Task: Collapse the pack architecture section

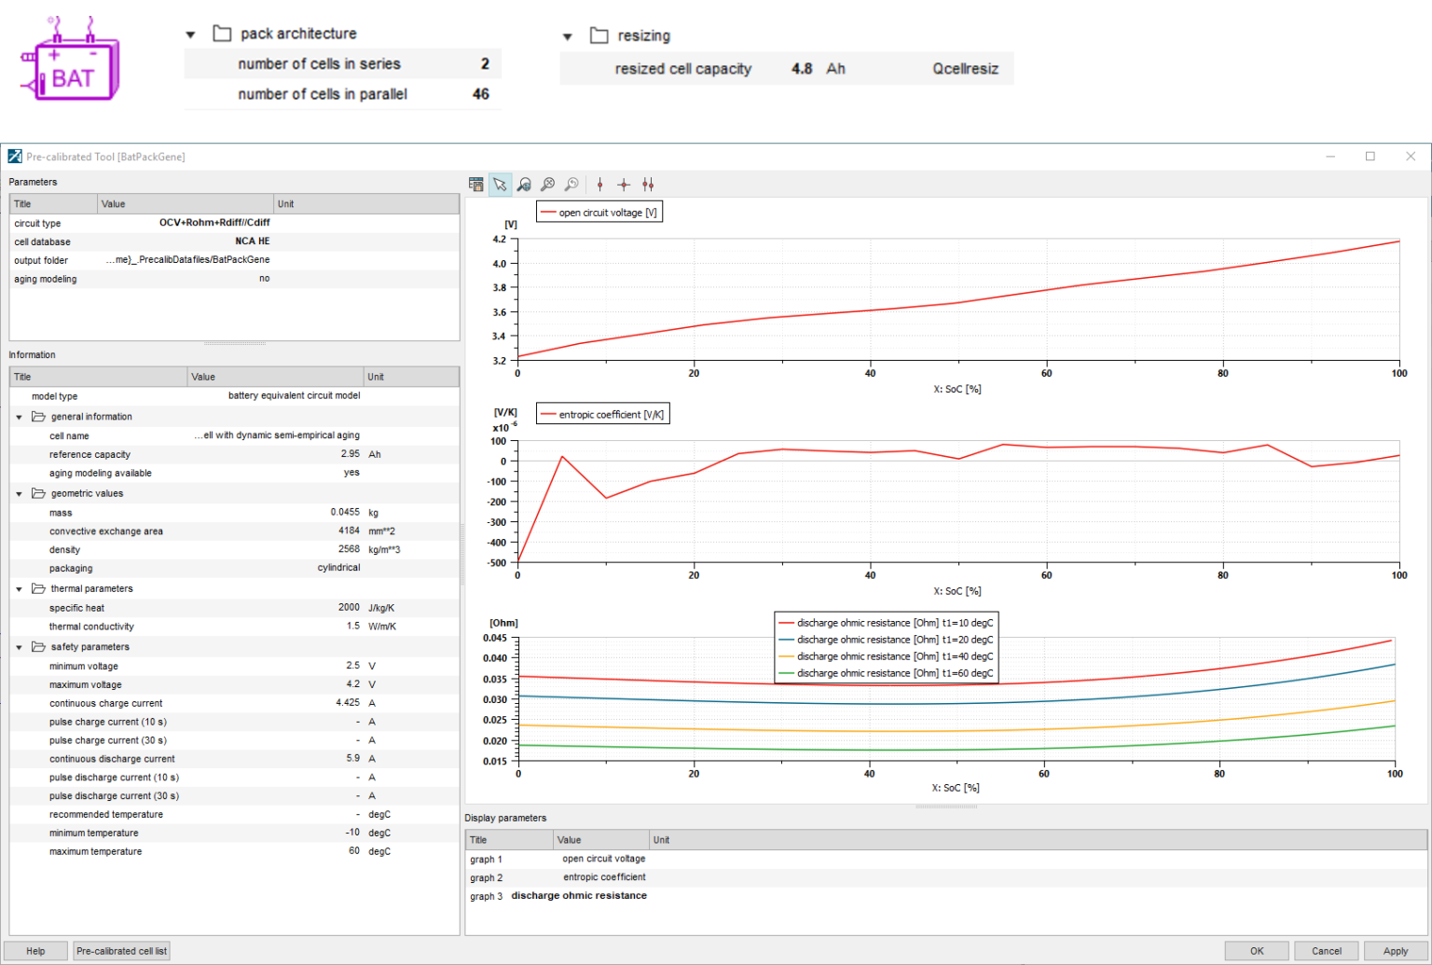Action: (191, 34)
